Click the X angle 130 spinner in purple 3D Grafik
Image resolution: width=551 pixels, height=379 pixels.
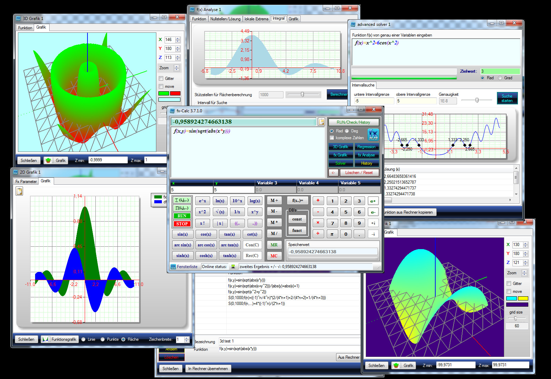point(526,245)
